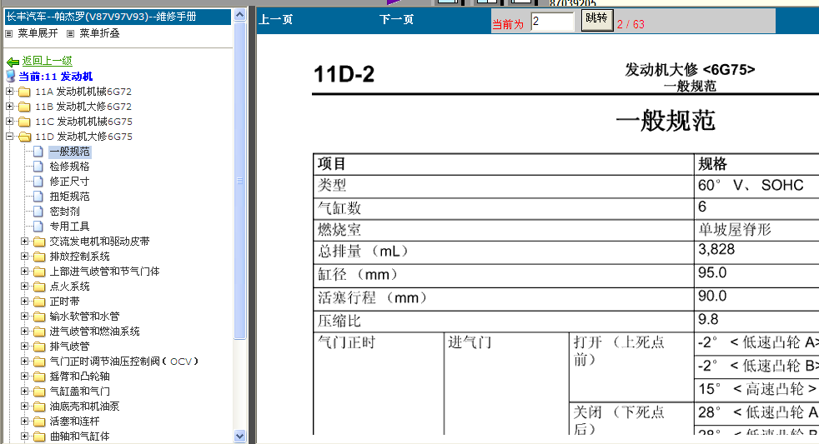Open the 密封剂 tree item
The height and width of the screenshot is (444, 819).
tap(65, 212)
